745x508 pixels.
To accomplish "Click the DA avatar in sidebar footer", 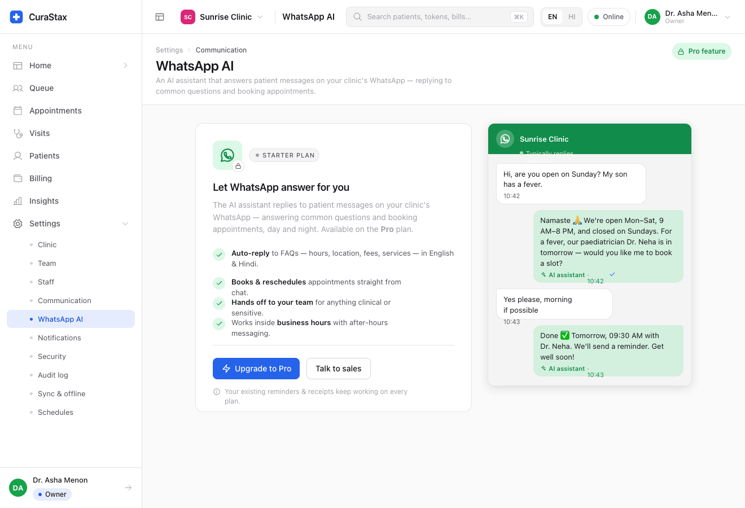I will click(x=18, y=488).
